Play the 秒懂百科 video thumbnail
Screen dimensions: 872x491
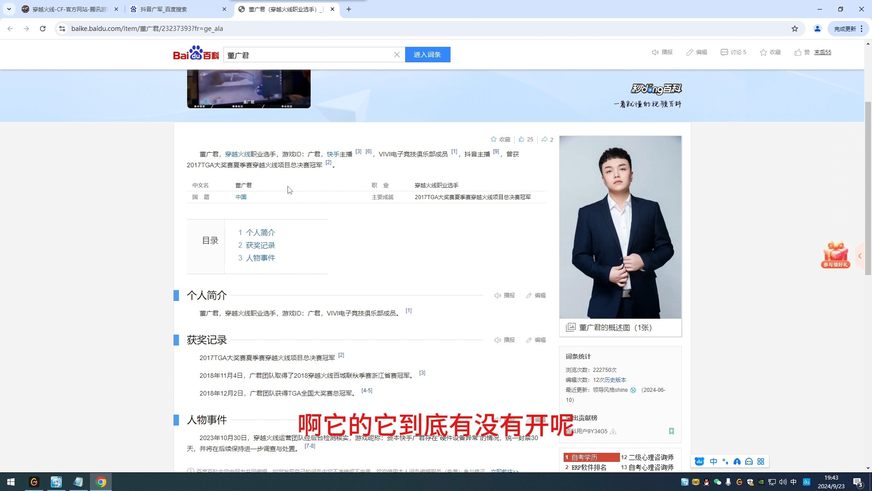[249, 89]
